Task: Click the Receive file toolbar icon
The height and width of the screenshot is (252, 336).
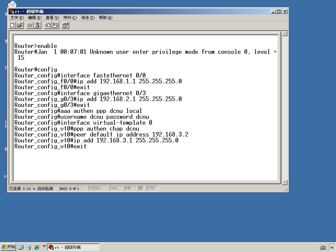Action: pos(55,26)
